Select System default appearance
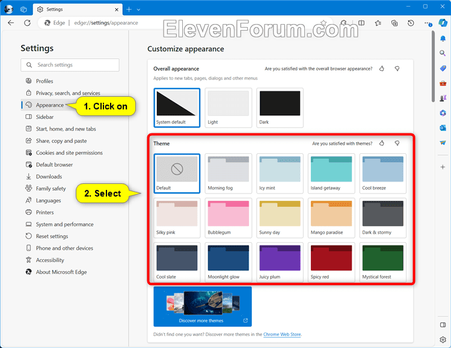Screen dimensions: 451x348 tap(177, 108)
